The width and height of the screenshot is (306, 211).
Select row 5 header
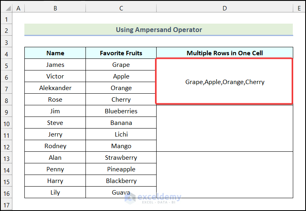pos(6,65)
